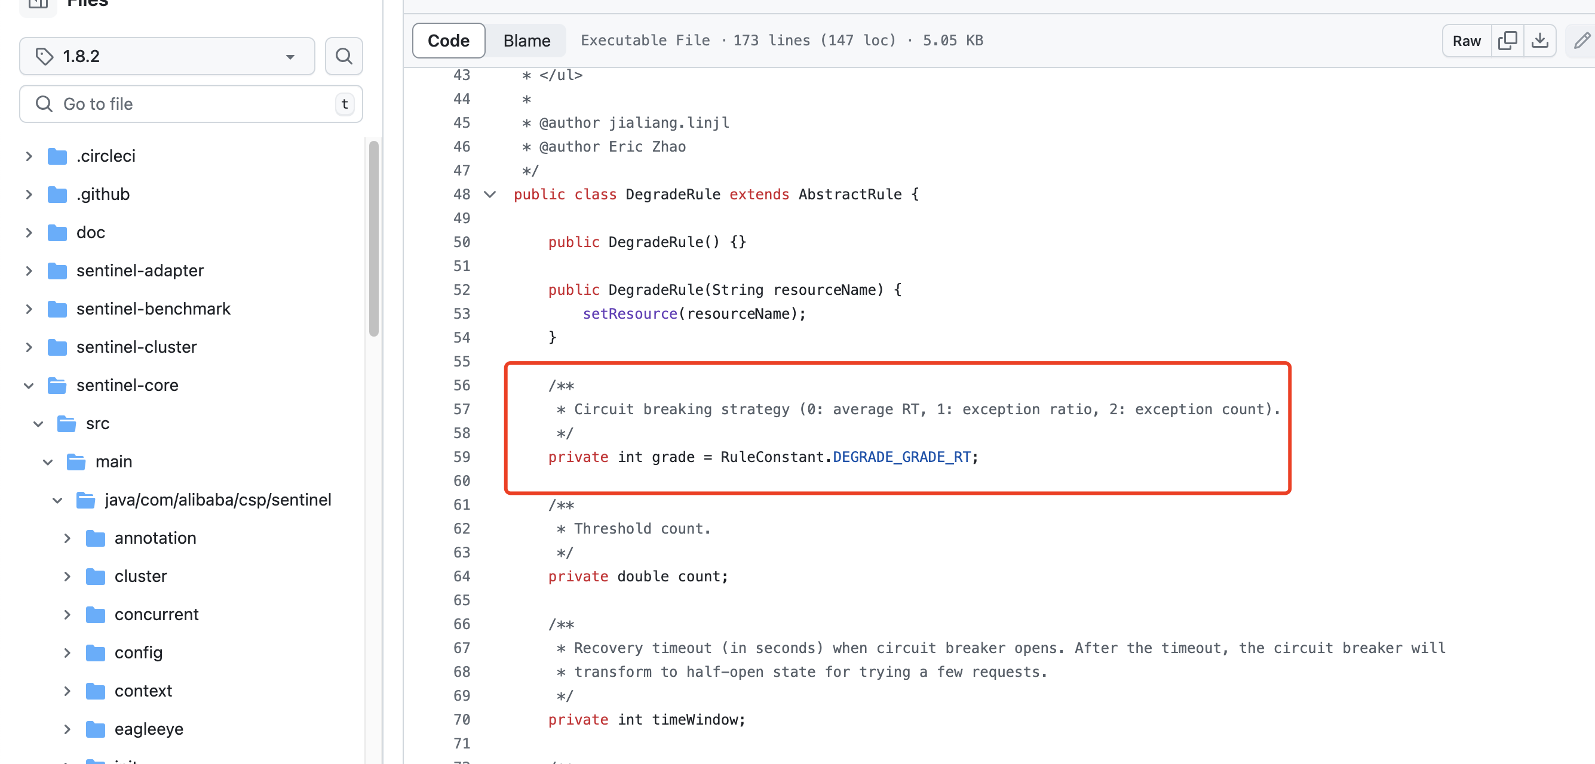The width and height of the screenshot is (1595, 764).
Task: Click line number 59
Action: point(461,457)
